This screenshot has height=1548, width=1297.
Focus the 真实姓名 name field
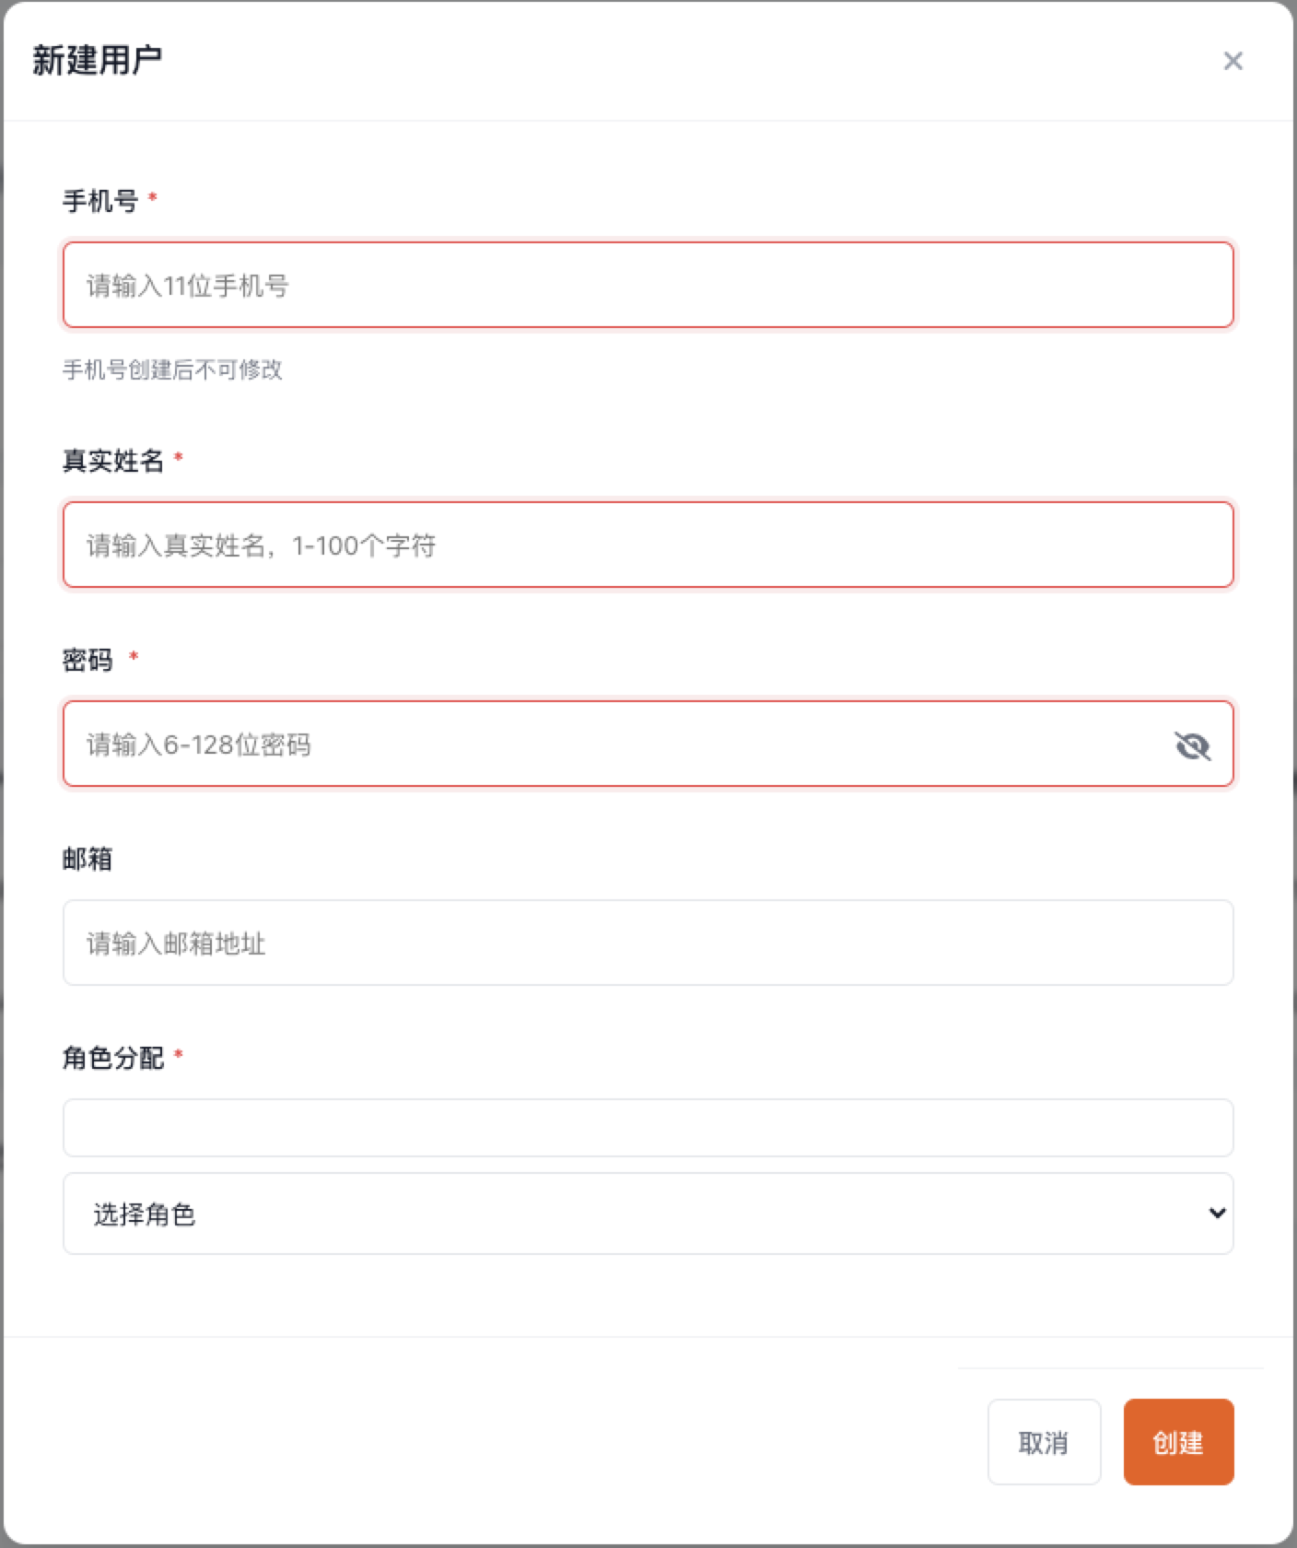pos(648,545)
